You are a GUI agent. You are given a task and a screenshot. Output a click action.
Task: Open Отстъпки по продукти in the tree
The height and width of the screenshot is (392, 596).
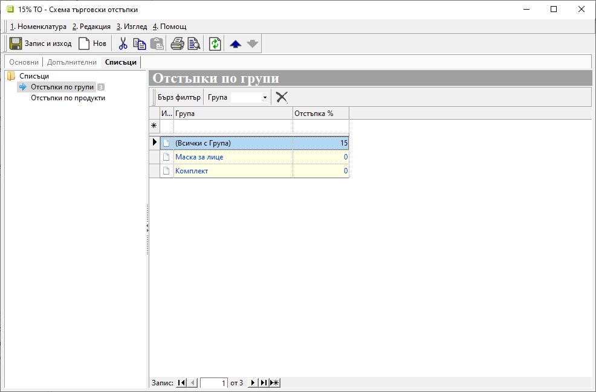(68, 98)
